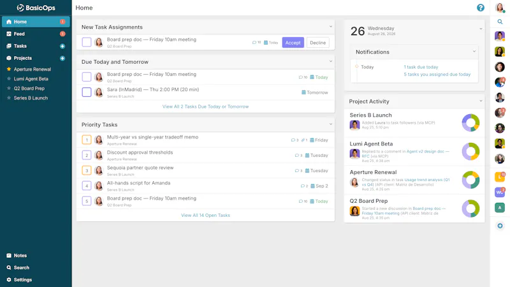510x287 pixels.
Task: Click the red badge on the Feed item
Action: coord(62,34)
